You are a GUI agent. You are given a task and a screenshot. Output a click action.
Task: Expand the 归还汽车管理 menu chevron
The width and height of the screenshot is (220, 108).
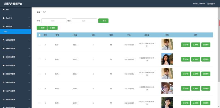click(29, 91)
